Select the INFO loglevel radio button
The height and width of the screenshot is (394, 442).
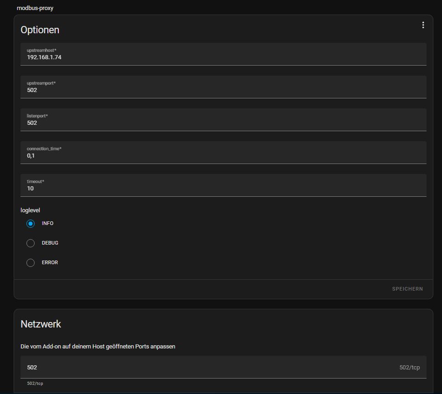[x=31, y=224]
